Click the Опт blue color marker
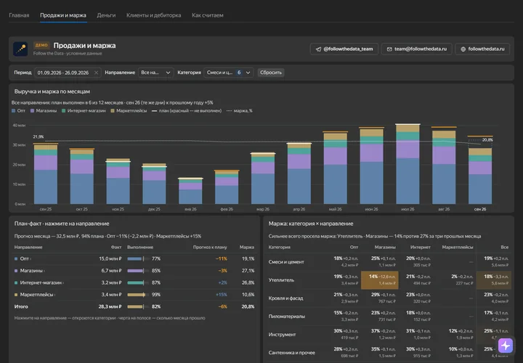 tap(16, 258)
